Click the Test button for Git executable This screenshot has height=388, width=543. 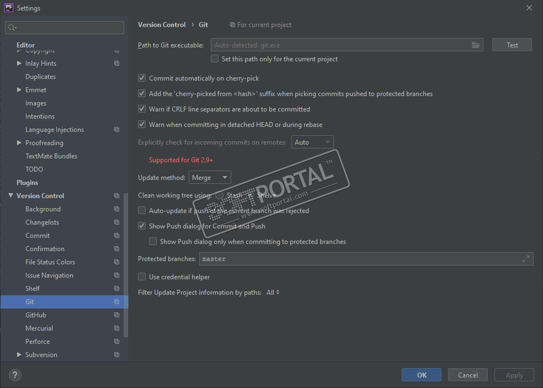click(512, 45)
